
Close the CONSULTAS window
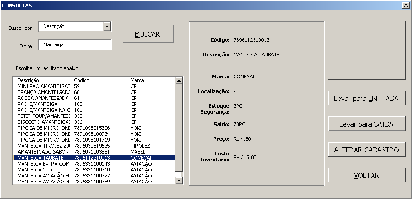(406, 5)
